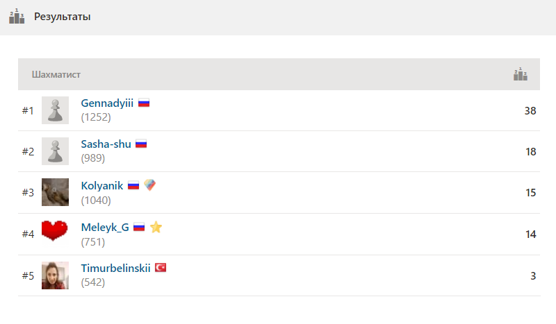The width and height of the screenshot is (556, 324).
Task: Click the podium icon beside Результаты
Action: 17,16
